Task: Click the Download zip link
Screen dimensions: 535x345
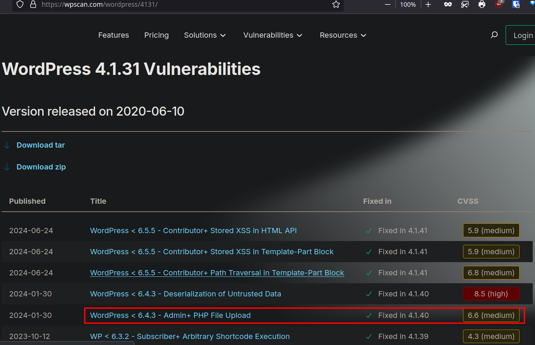Action: point(41,167)
